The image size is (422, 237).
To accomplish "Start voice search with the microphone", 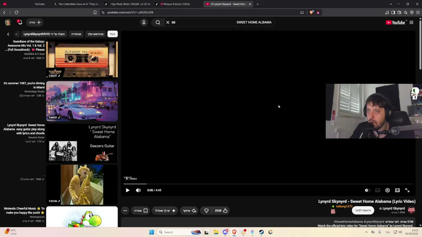I will tap(144, 22).
